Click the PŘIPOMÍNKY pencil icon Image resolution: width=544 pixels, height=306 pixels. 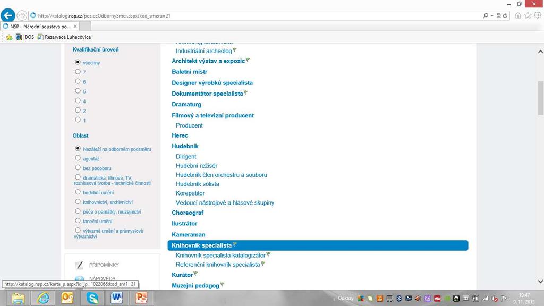(x=80, y=265)
